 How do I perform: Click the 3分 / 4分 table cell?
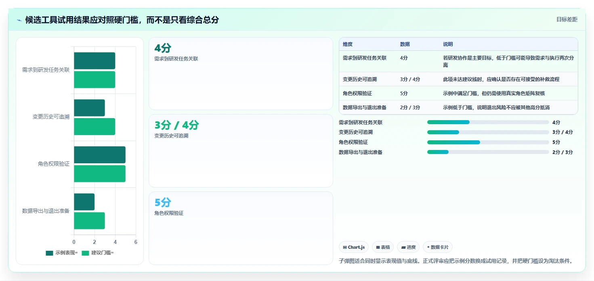point(410,79)
